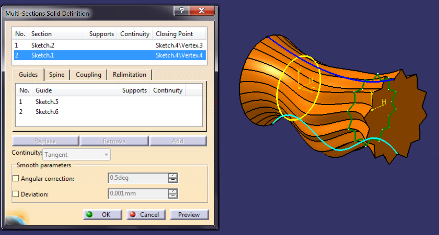
Task: Enable the Angular correction checkbox
Action: pos(16,178)
